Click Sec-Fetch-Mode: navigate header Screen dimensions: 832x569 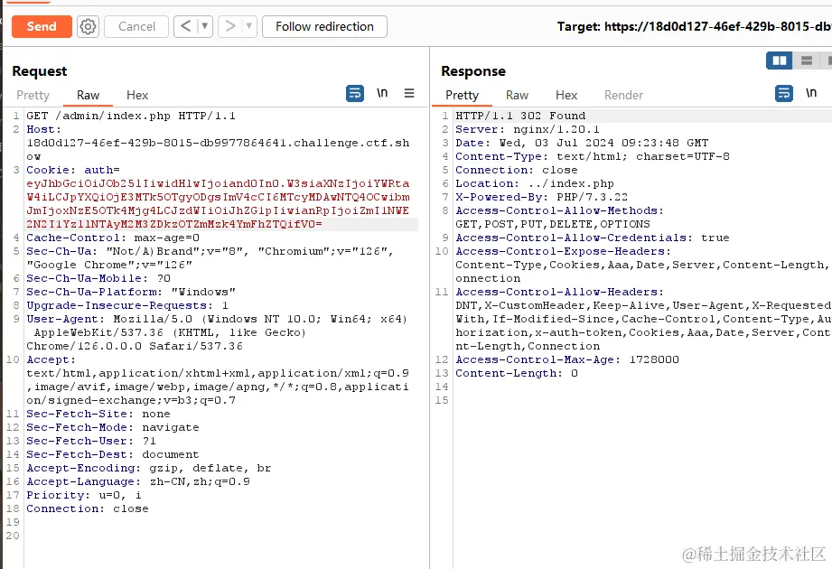coord(113,428)
